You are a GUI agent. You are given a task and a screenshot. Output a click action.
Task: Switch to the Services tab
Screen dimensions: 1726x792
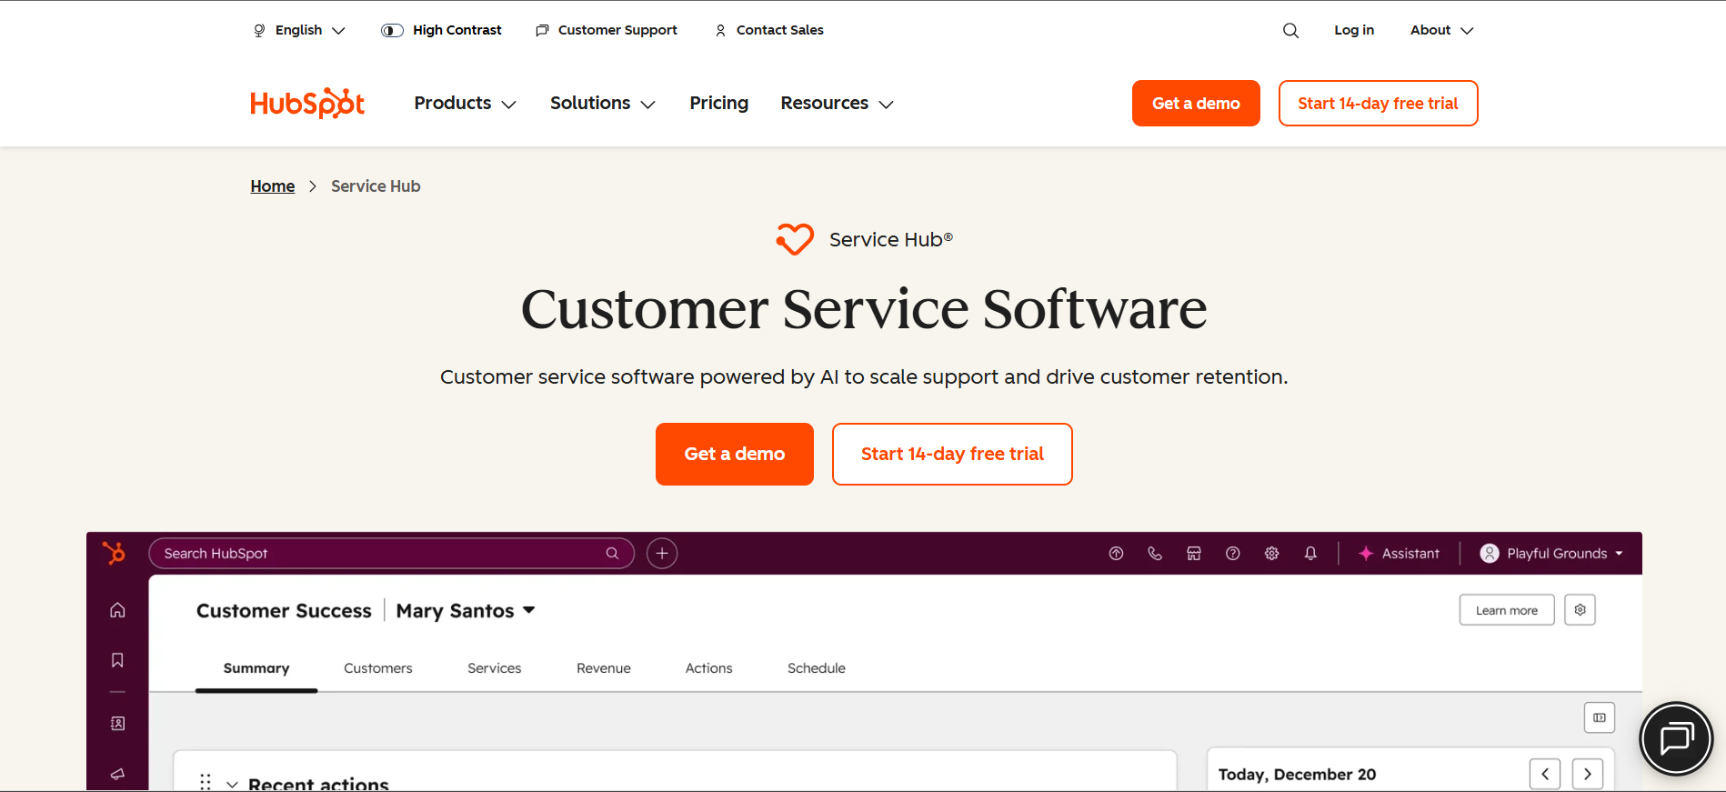(495, 668)
